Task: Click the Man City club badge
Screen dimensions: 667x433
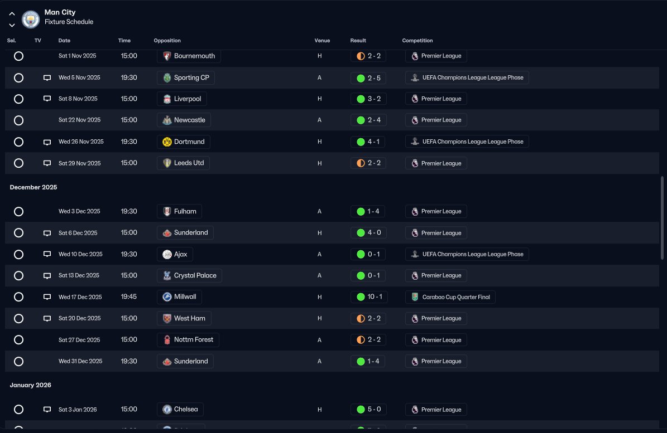Action: point(31,19)
